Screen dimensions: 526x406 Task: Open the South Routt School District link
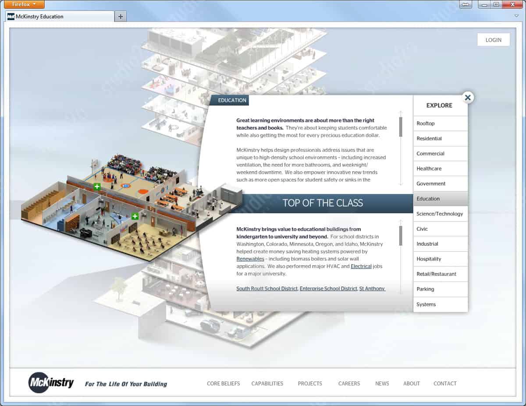(x=267, y=289)
